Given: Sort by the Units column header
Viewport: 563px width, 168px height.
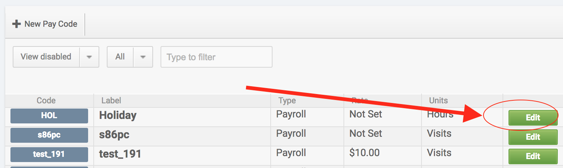Looking at the screenshot, I should (438, 100).
